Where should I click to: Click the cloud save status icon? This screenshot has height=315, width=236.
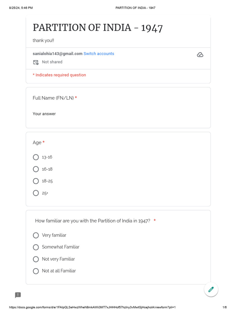tap(200, 55)
